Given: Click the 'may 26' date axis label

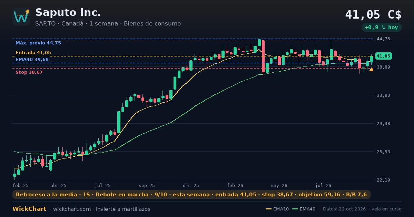Looking at the screenshot, I should click(279, 185).
